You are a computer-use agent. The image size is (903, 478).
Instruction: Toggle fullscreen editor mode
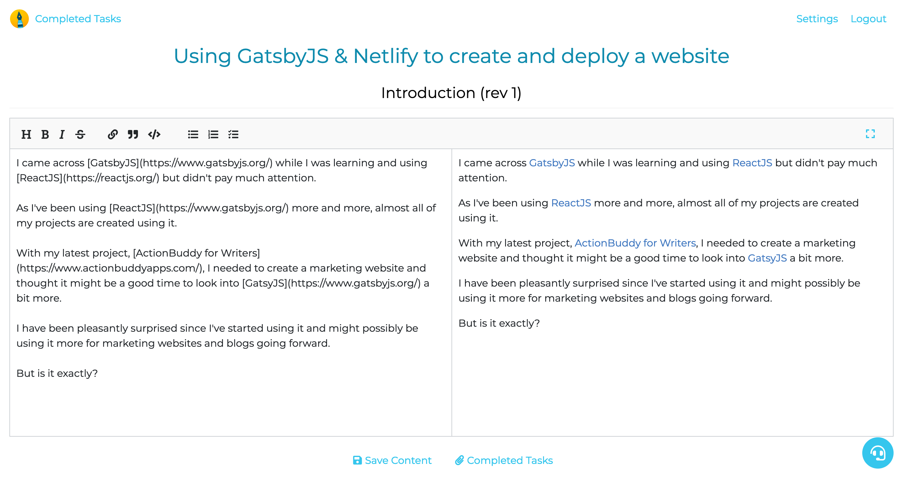tap(870, 134)
